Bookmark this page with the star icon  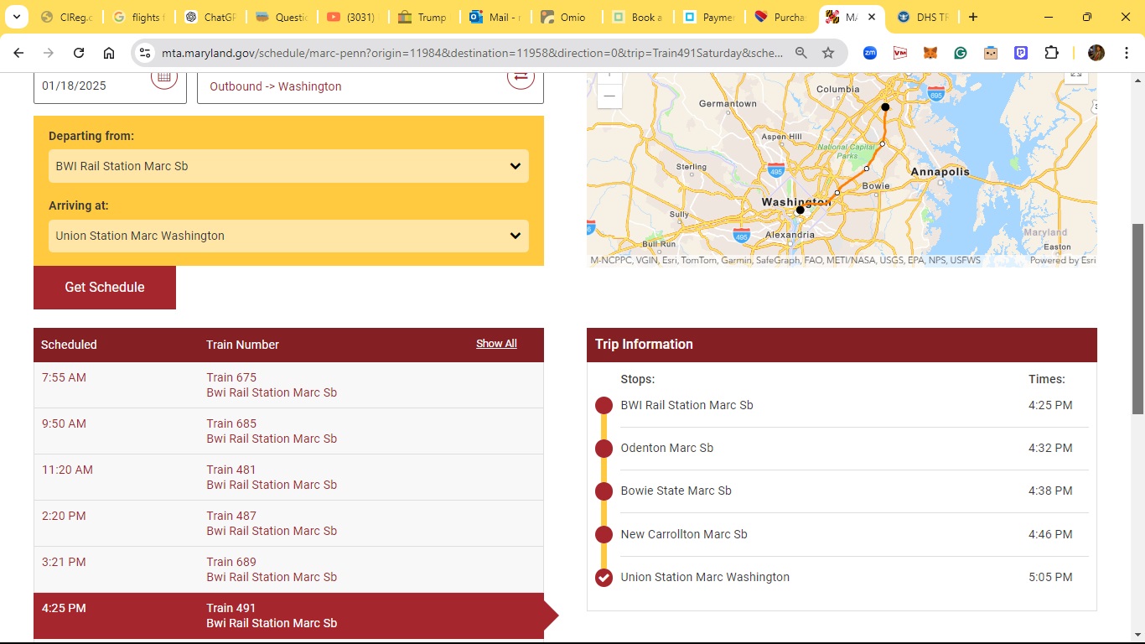tap(828, 53)
